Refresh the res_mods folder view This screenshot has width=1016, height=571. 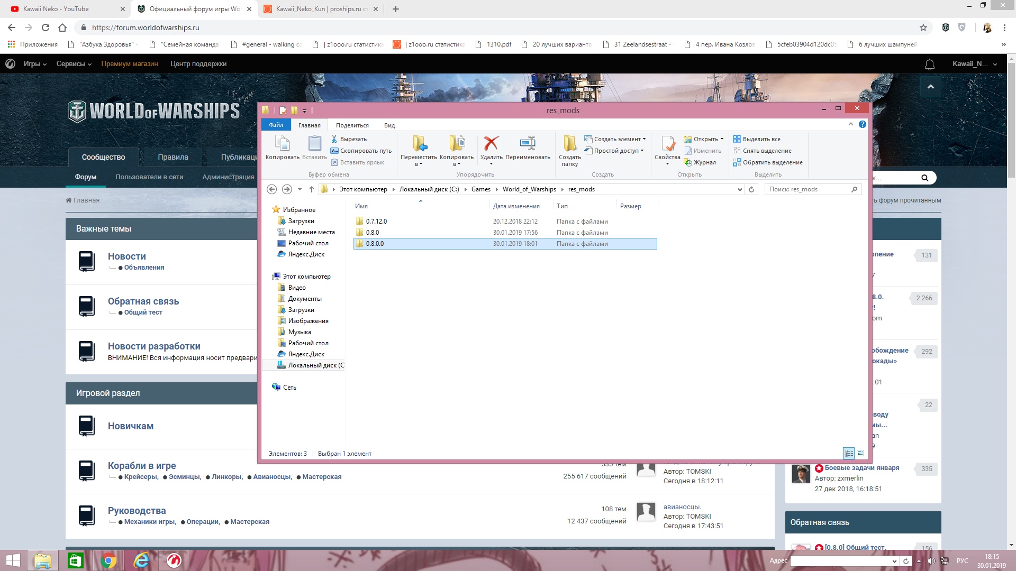[751, 189]
